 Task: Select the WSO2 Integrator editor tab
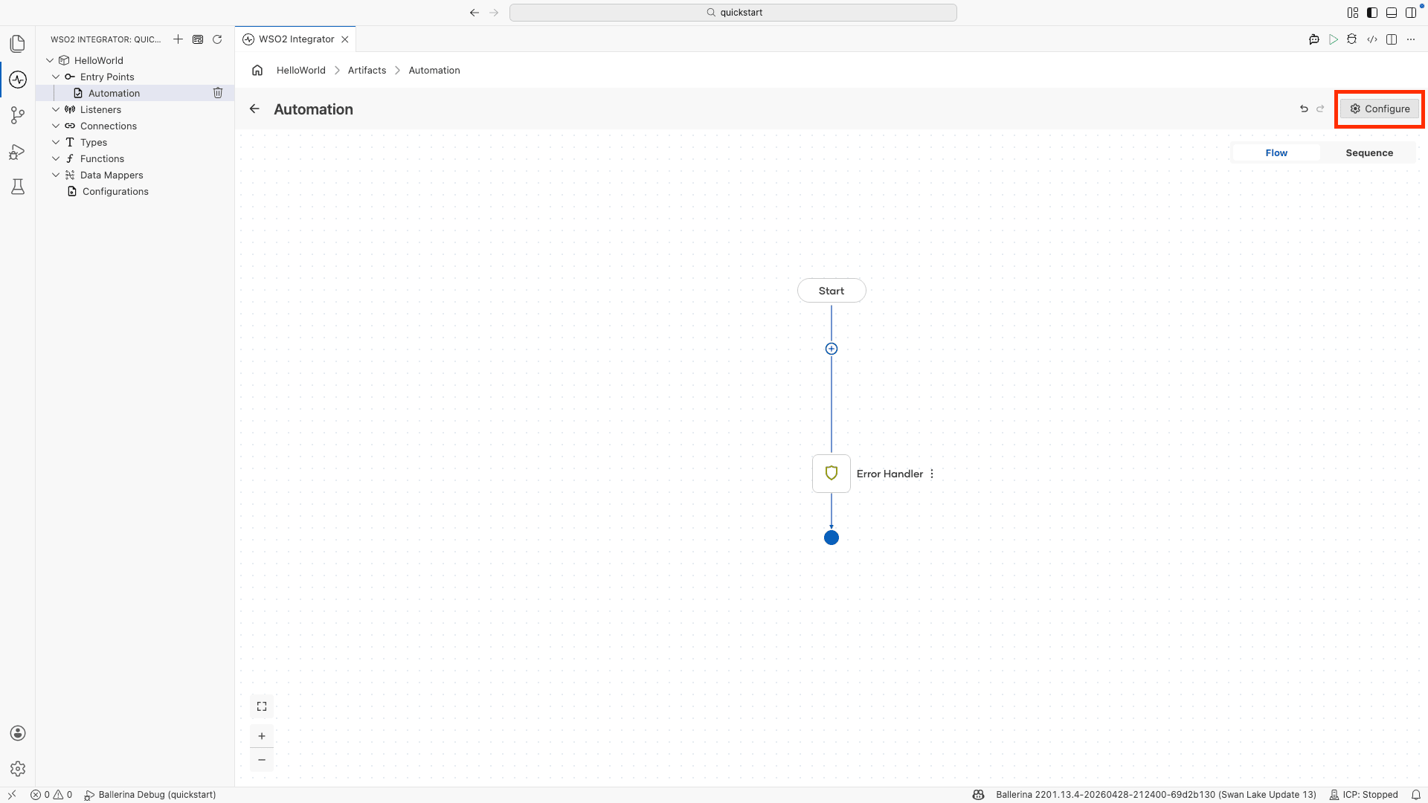(x=296, y=39)
